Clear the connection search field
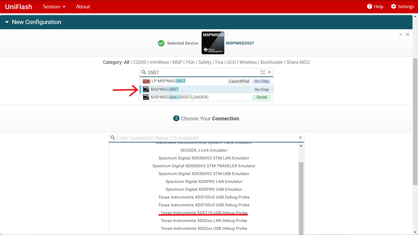Screen dimensions: 418x235 tap(300, 138)
